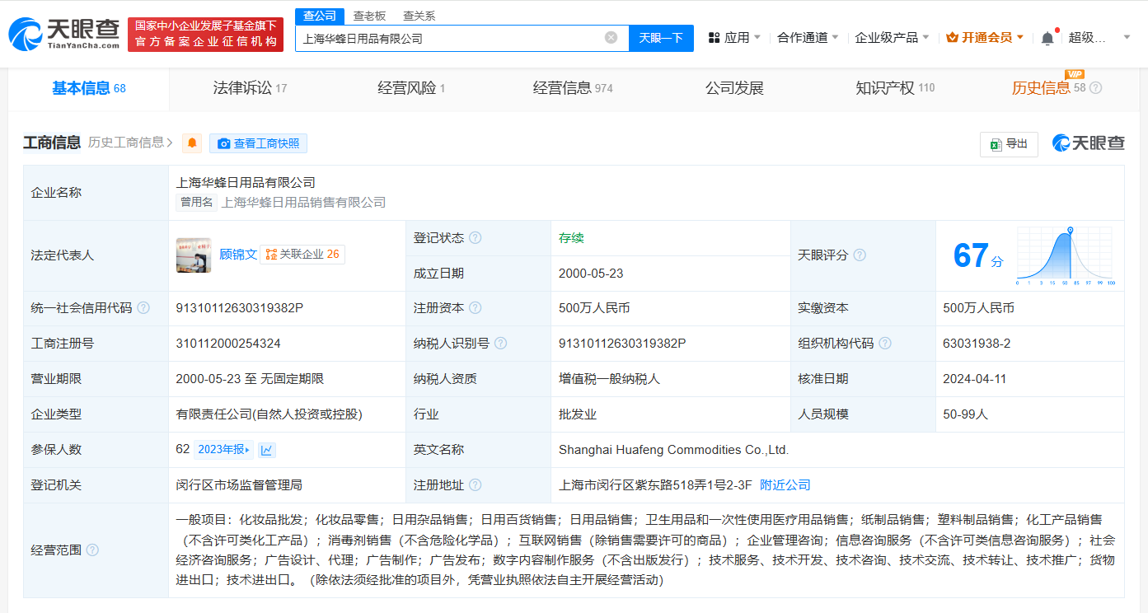The width and height of the screenshot is (1148, 613).
Task: Clear the search field with the X icon
Action: (611, 38)
